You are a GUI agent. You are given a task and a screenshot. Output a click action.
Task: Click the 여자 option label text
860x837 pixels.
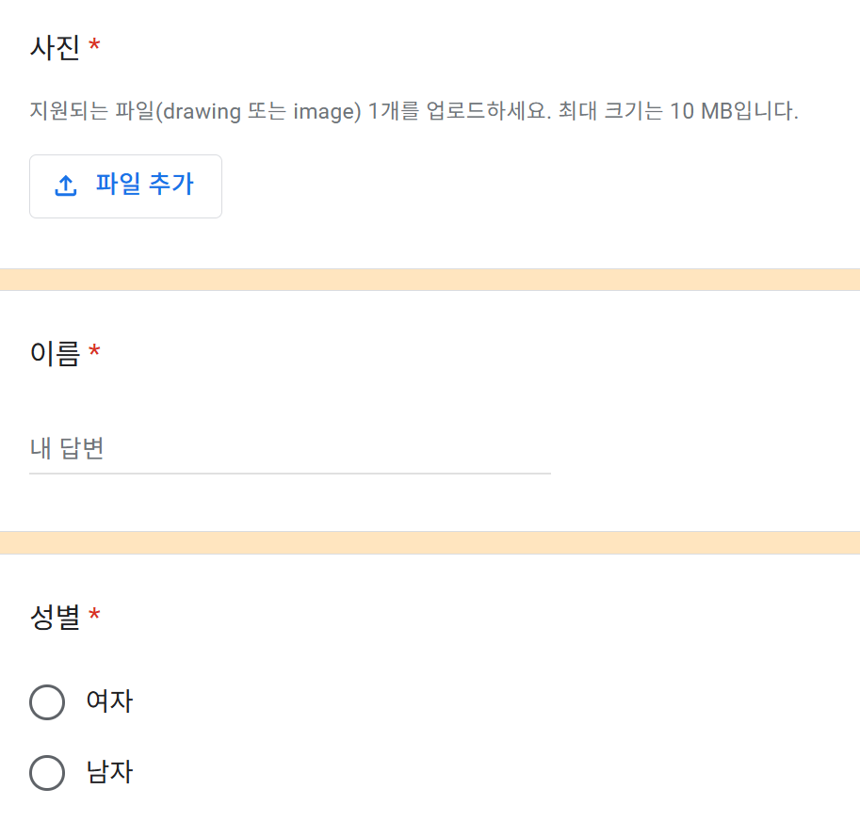108,701
